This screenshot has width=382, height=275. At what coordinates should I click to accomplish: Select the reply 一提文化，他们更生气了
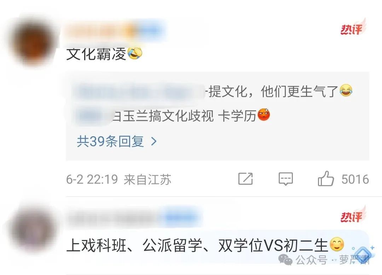[x=212, y=91]
